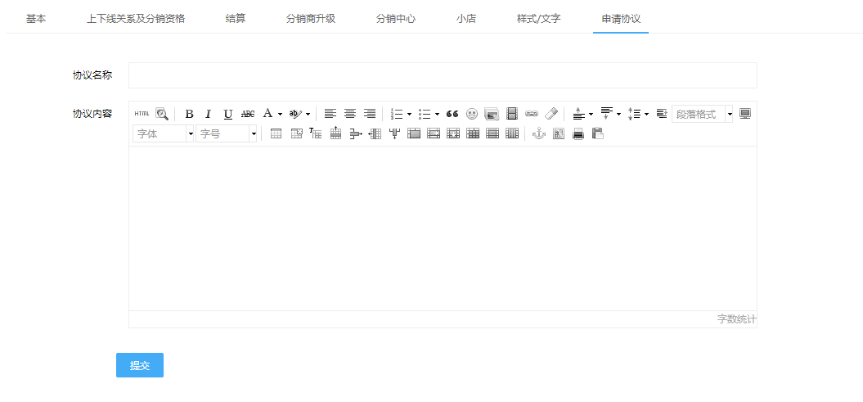This screenshot has width=863, height=402.
Task: Center align the text
Action: [350, 114]
